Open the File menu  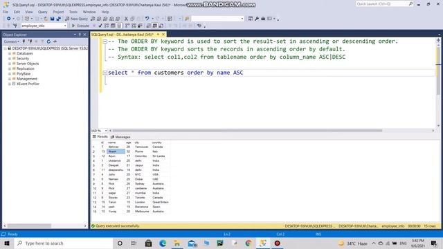(6, 12)
